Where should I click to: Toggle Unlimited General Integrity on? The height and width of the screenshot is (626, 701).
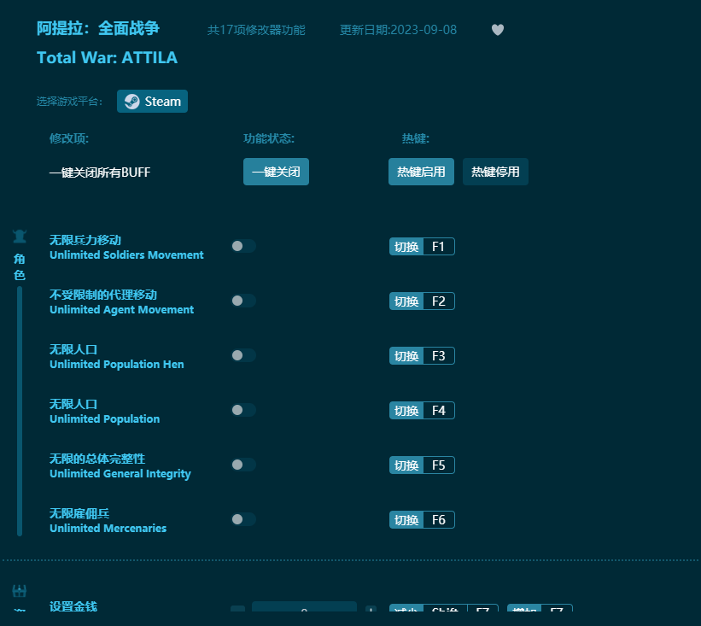coord(242,465)
